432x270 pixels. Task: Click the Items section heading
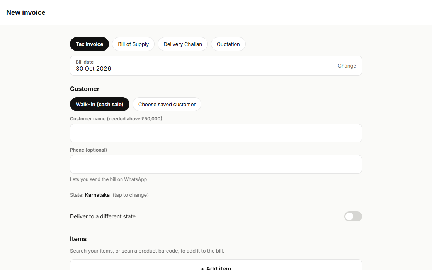tap(78, 239)
